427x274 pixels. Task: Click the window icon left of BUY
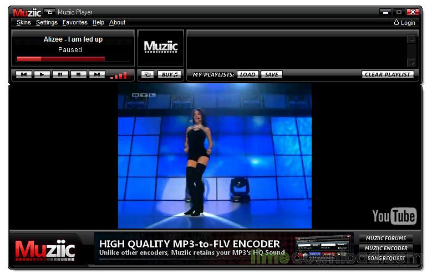(148, 74)
